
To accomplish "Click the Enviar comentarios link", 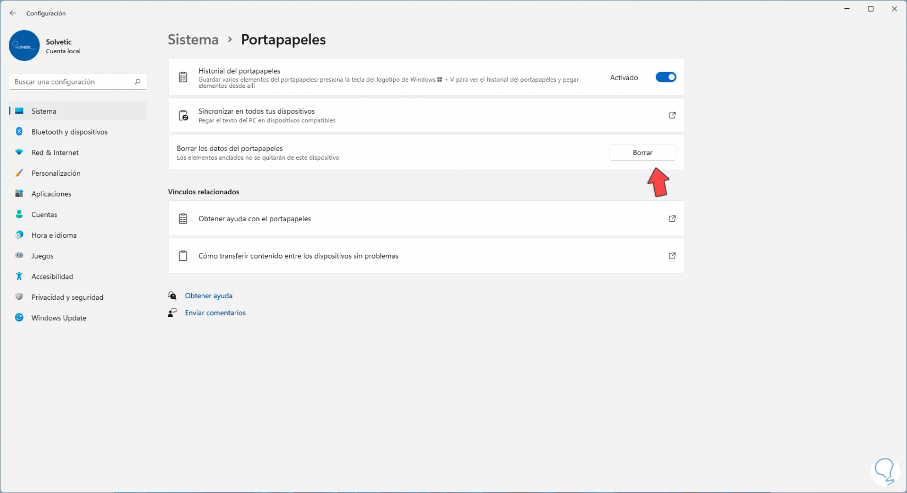I will 215,313.
